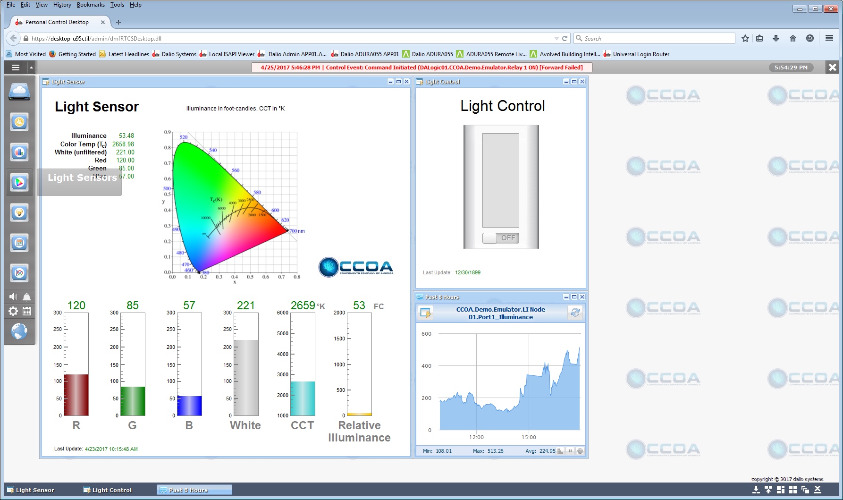Apply the mosaic window layout icon
Viewport: 843px width, 500px height.
781,490
